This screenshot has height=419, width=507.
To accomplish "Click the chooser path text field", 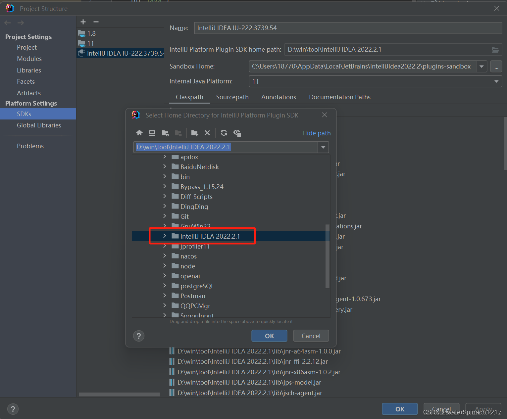I will (x=226, y=147).
